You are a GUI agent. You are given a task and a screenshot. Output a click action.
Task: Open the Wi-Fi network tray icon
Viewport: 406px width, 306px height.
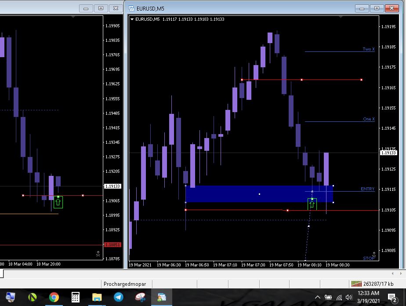click(339, 298)
